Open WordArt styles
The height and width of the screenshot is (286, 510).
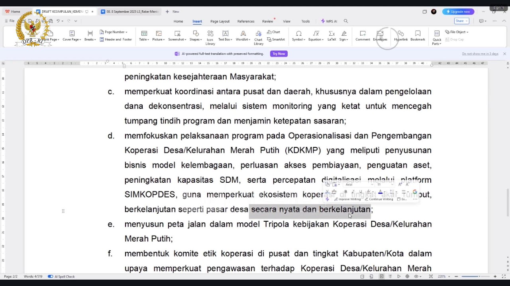(243, 36)
